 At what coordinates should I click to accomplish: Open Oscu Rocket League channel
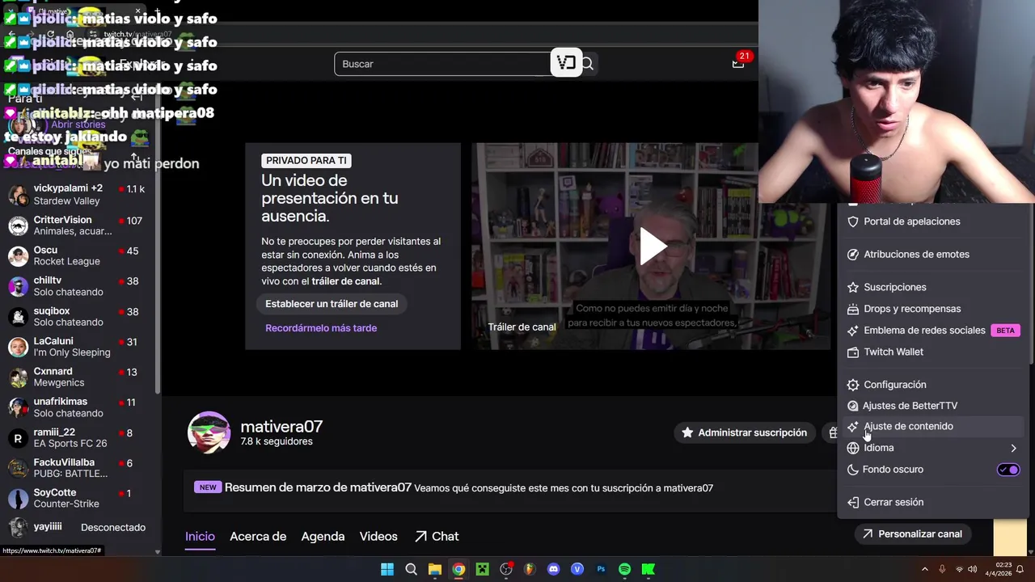point(78,256)
